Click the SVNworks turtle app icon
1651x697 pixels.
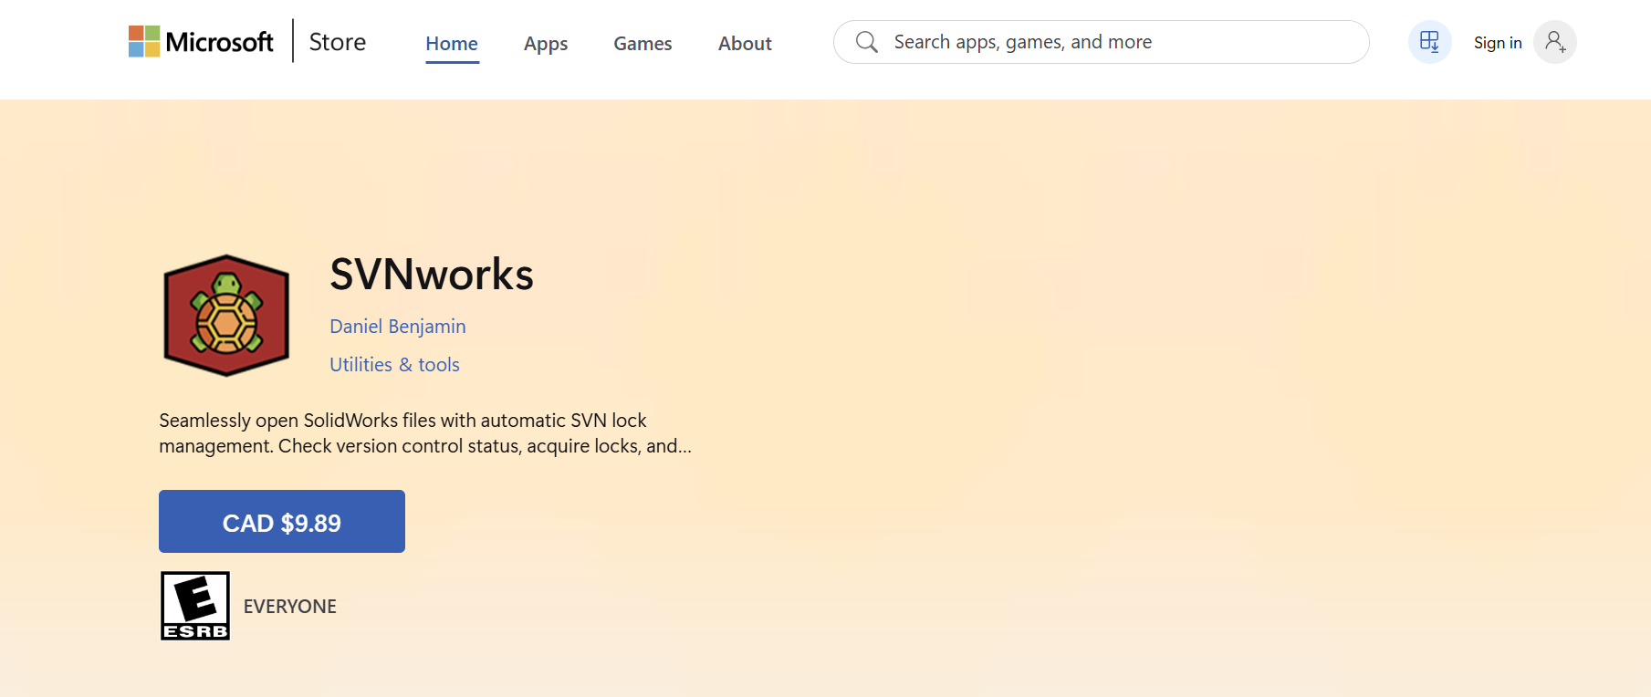tap(226, 316)
